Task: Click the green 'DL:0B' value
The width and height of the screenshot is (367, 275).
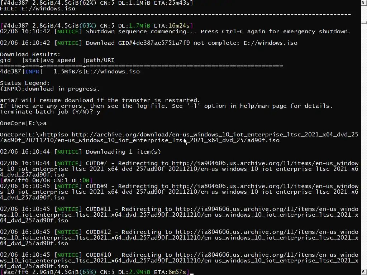Action: [x=80, y=180]
